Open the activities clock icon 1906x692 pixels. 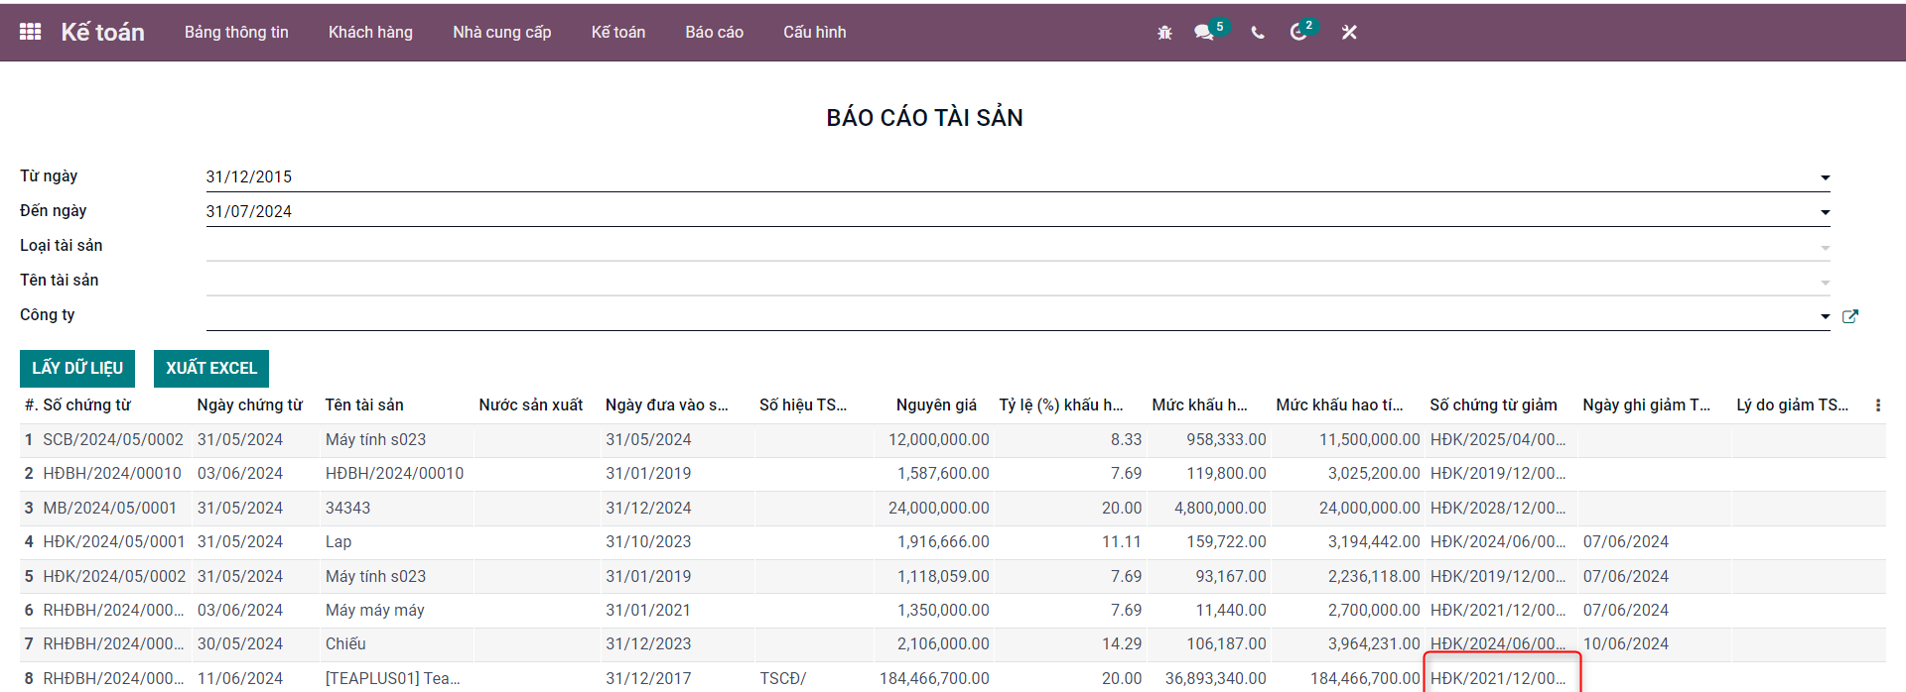click(1298, 33)
